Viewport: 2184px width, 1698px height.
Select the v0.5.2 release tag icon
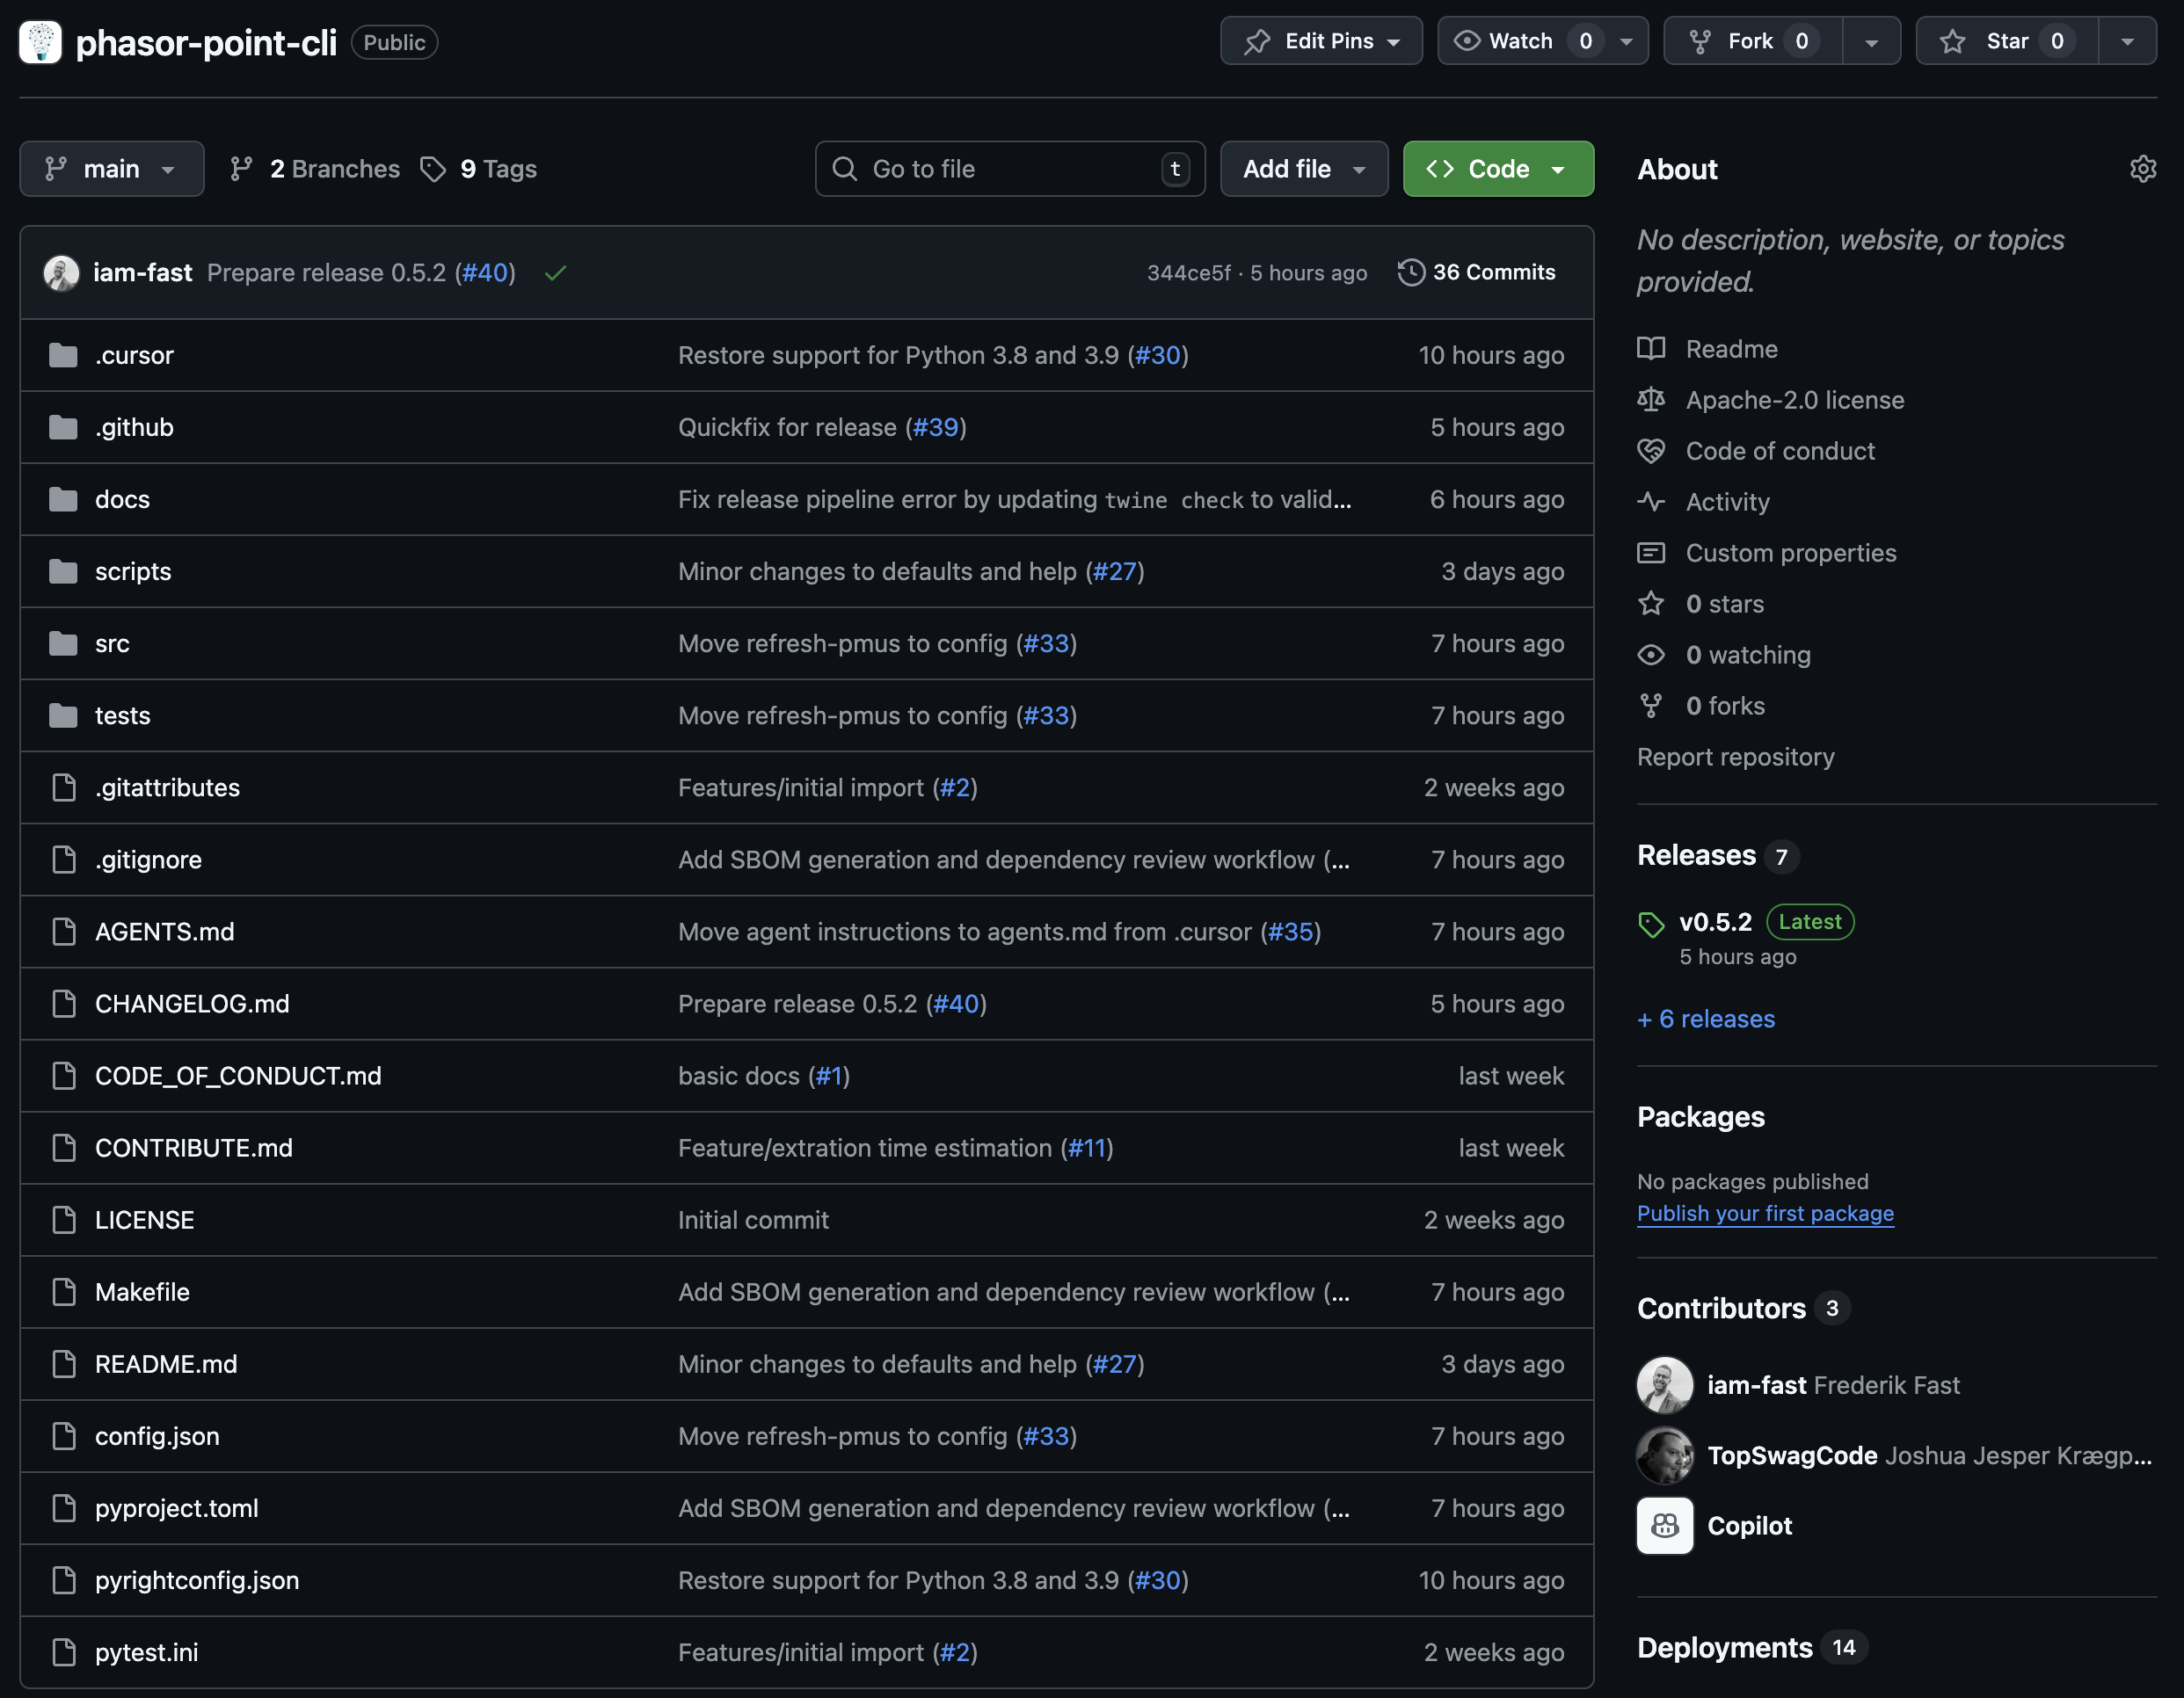point(1652,924)
